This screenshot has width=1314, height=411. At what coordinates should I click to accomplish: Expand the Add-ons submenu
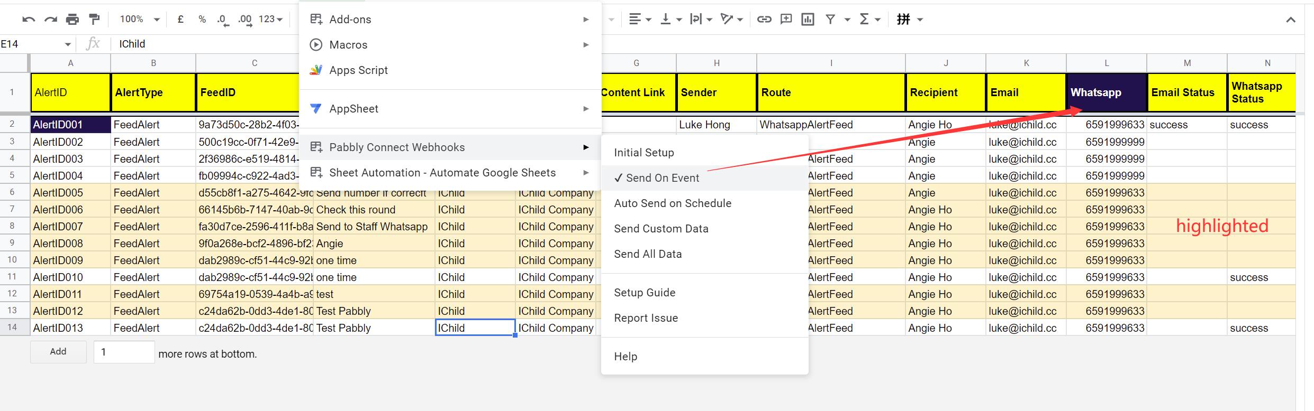click(x=450, y=20)
